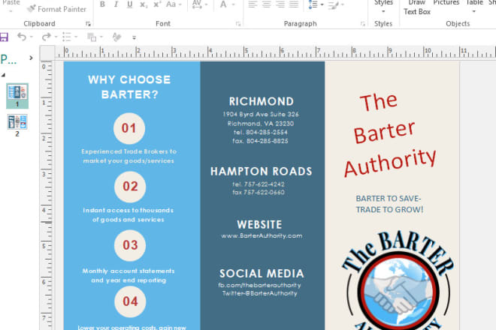
Task: Toggle Underline formatting
Action: click(x=129, y=4)
